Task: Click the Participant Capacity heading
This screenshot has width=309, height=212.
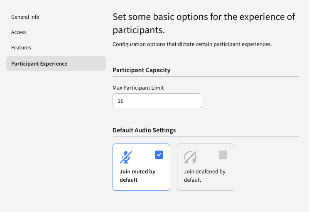Action: 142,70
